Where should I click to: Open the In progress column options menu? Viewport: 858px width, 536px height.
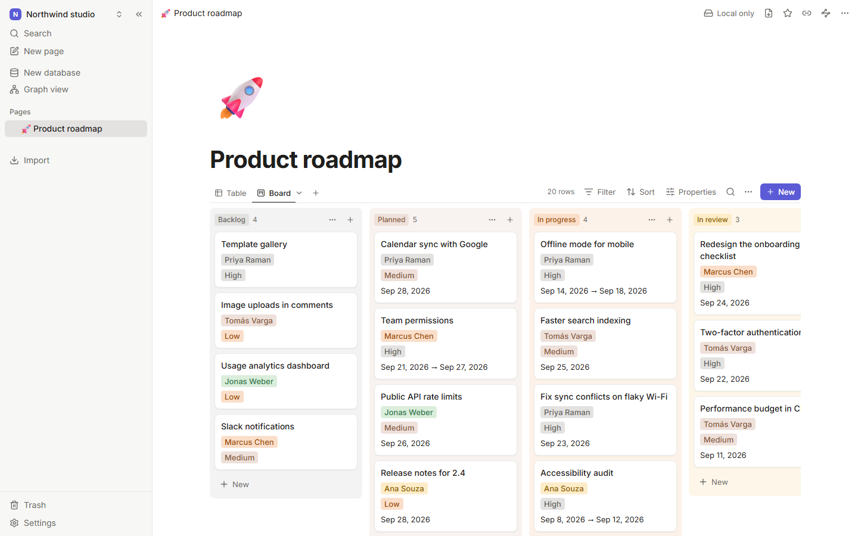coord(652,220)
